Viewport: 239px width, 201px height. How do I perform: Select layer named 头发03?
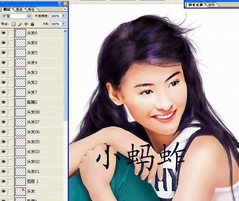pos(33,152)
